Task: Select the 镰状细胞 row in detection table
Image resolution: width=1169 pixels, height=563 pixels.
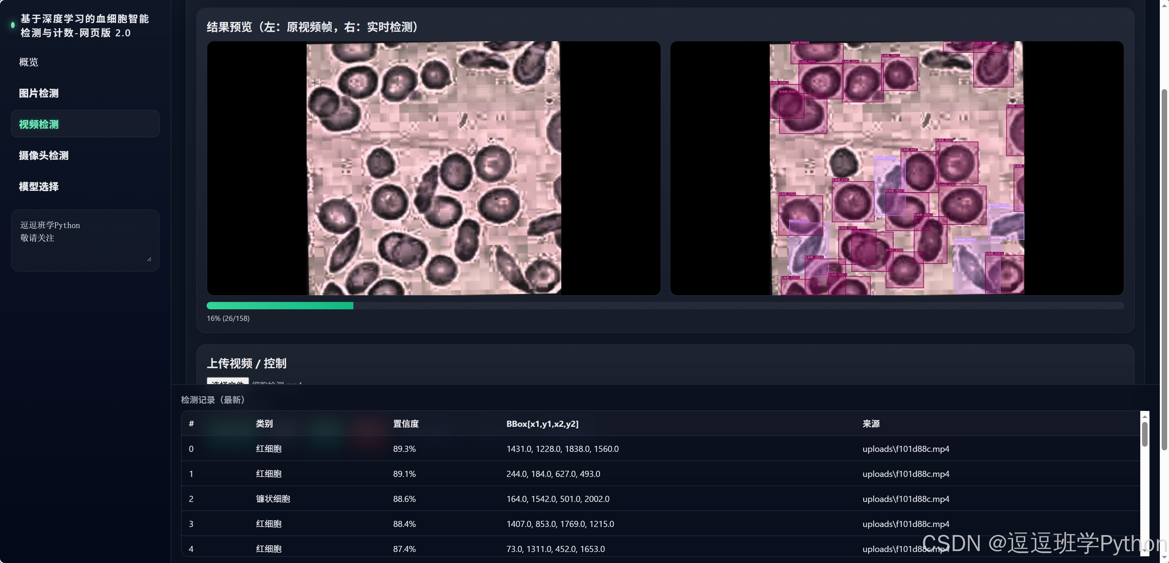Action: point(273,499)
